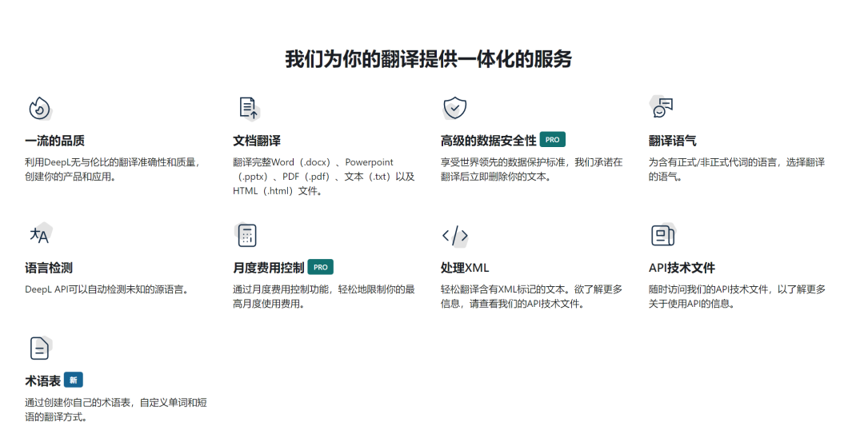Click the API技术文件 heading
Screen dimensions: 864x442
pyautogui.click(x=682, y=268)
